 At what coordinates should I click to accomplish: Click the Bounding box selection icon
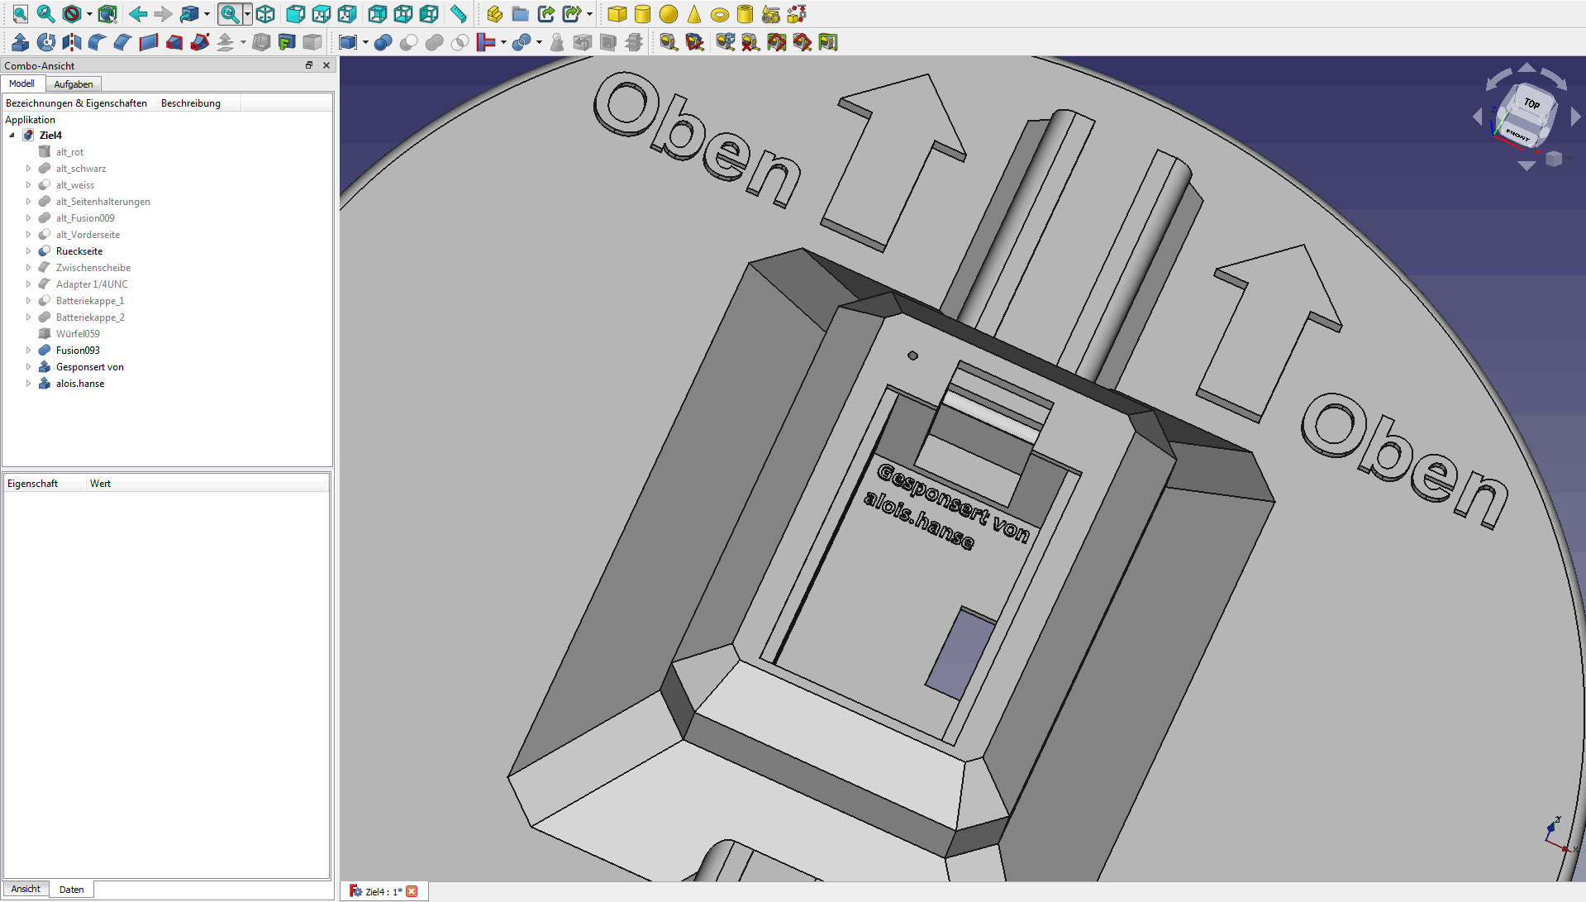[107, 14]
